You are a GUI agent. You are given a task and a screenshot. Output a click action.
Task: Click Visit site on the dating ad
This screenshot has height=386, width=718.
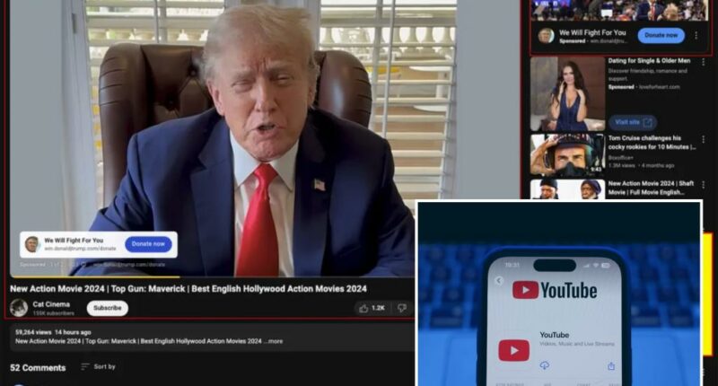[x=633, y=122]
